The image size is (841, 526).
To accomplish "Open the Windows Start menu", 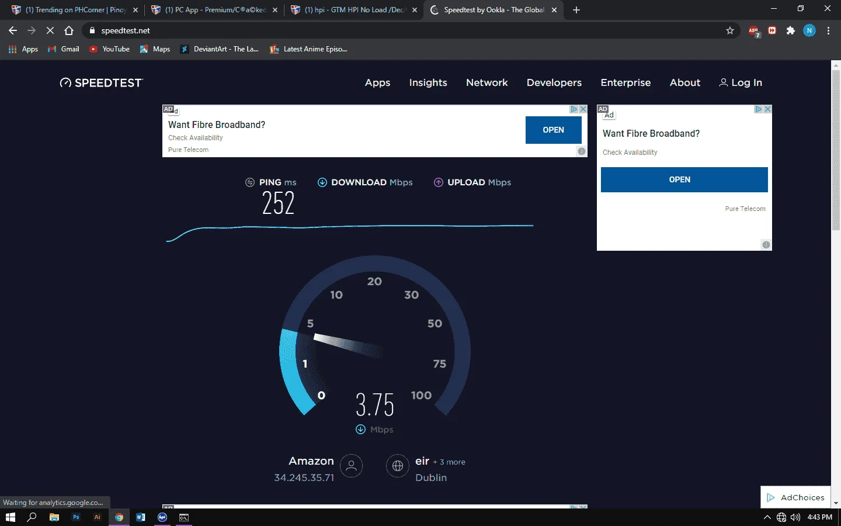I will (10, 517).
